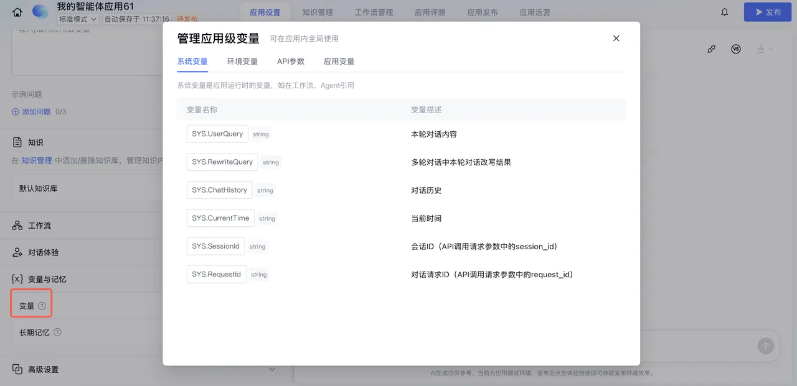Switch to 系统变量 tab
Screen dimensions: 797x386
192,62
